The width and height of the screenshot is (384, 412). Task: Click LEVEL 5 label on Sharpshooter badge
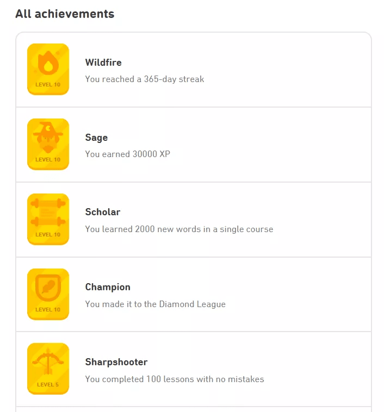(x=48, y=385)
